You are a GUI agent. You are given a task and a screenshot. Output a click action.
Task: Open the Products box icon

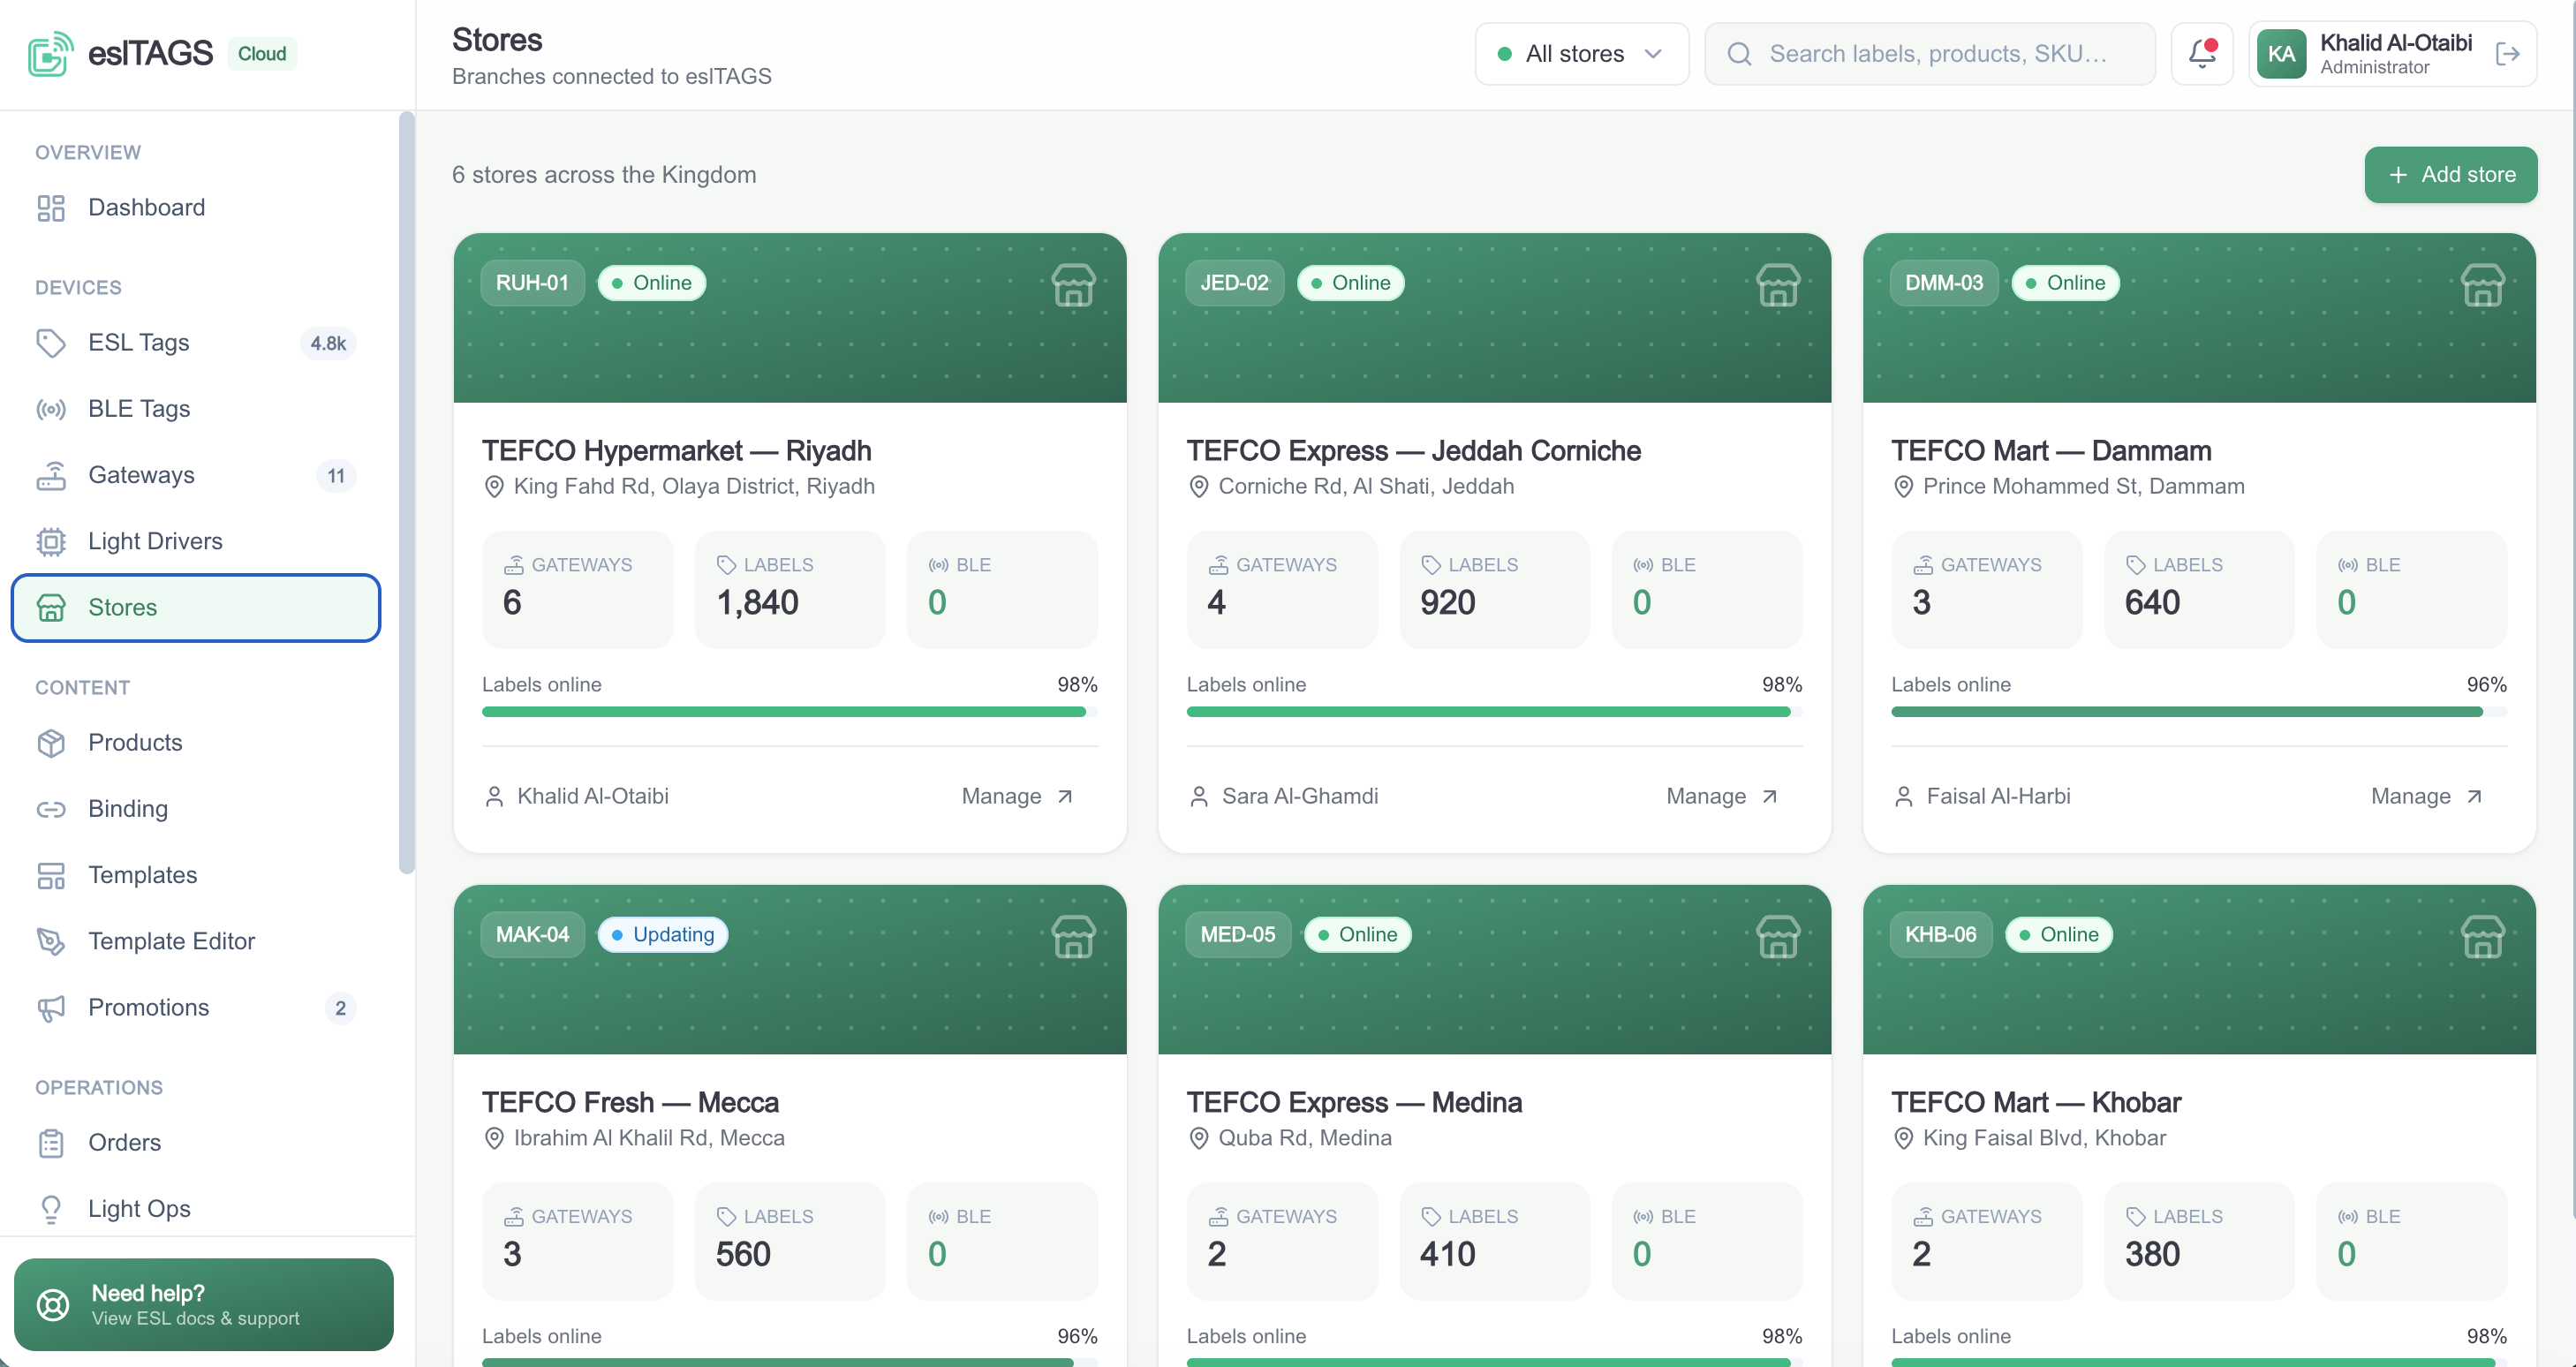coord(51,743)
